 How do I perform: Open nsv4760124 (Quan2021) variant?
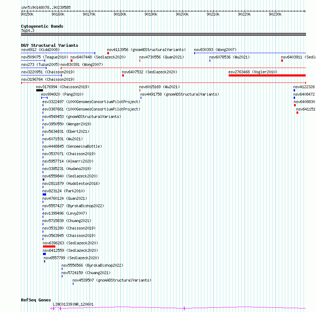tap(65, 198)
